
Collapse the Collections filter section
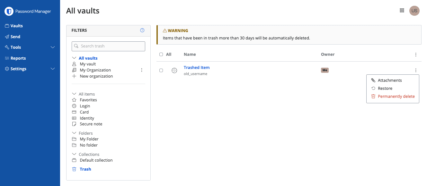click(74, 154)
